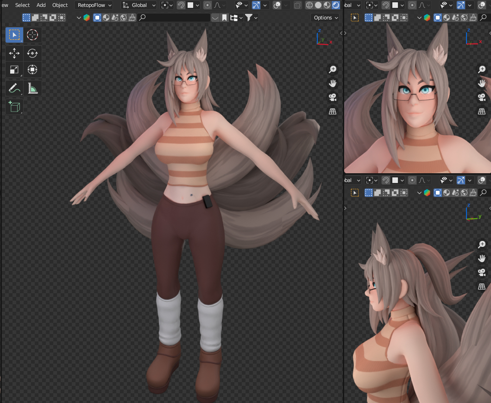Click the zoom magnifier button in the side-profile viewport
491x403 pixels.
click(482, 244)
